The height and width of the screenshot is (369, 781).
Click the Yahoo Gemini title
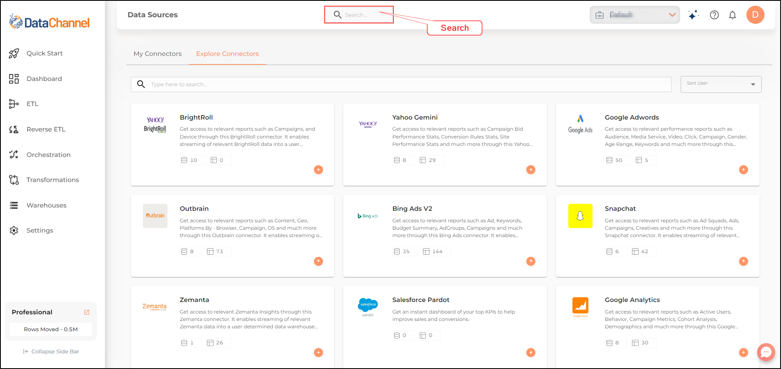[x=415, y=118]
